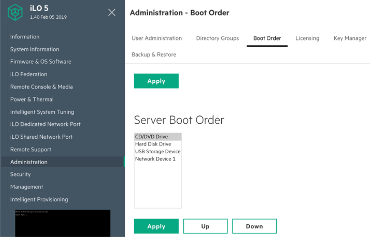Move selected boot device Down
371x237 pixels.
click(x=255, y=226)
